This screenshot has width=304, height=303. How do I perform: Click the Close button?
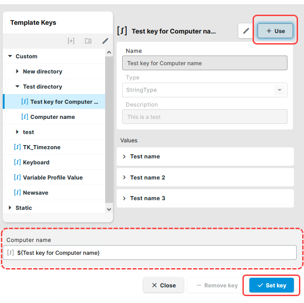click(163, 285)
